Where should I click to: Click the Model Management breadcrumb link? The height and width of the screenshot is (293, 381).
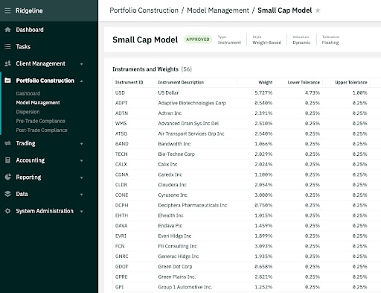(218, 10)
